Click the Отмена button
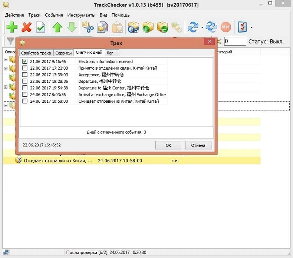The image size is (293, 258). [x=198, y=145]
